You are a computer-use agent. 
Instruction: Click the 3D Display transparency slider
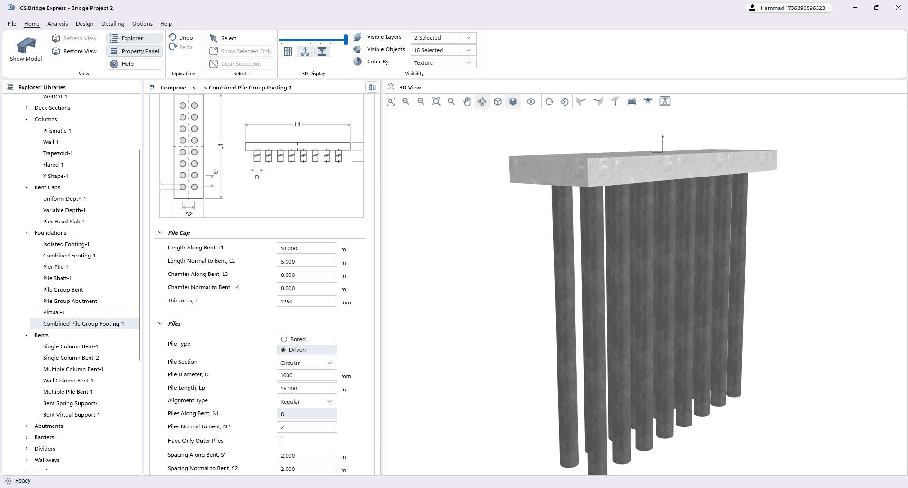pyautogui.click(x=313, y=40)
